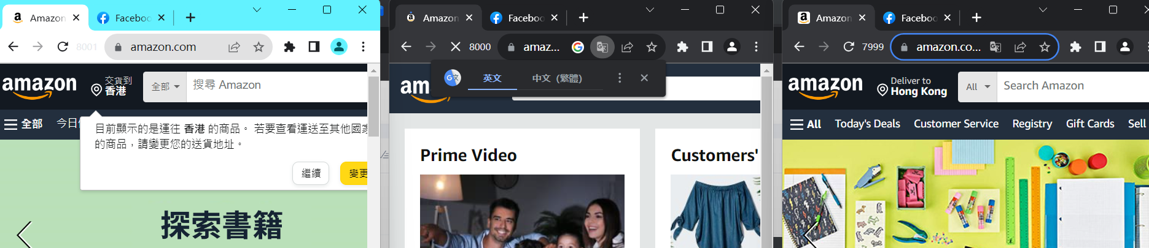Screen dimensions: 1149x248
Task: Open Customer Service link
Action: click(x=956, y=124)
